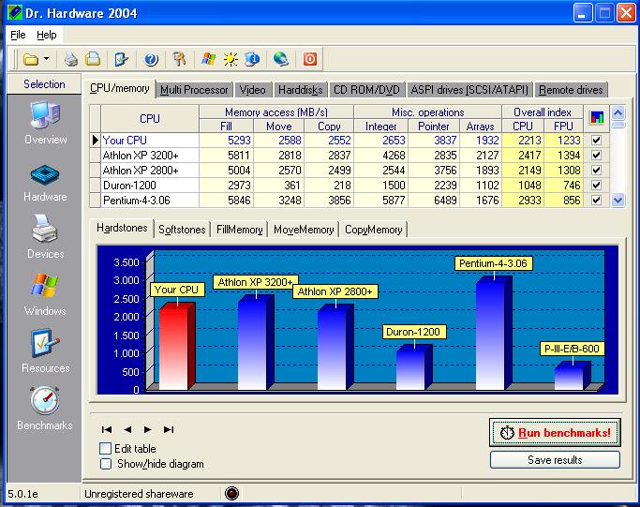
Task: Jump to last record navigation arrow
Action: click(169, 429)
